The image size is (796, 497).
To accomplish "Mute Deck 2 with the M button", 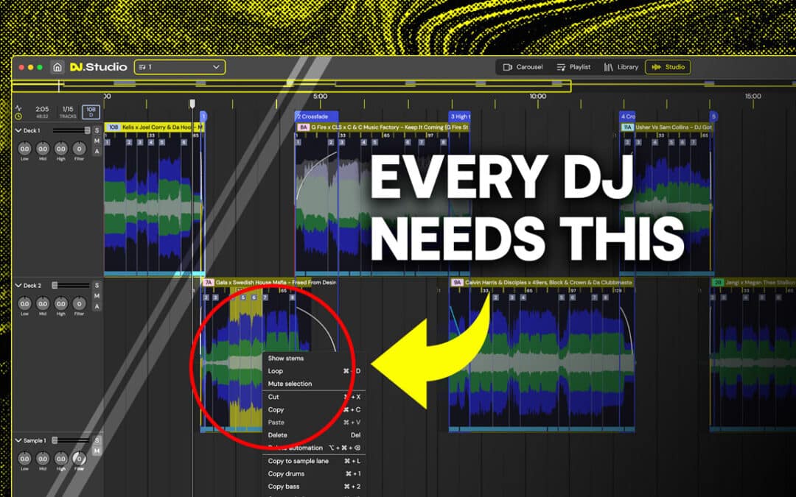I will click(x=97, y=296).
